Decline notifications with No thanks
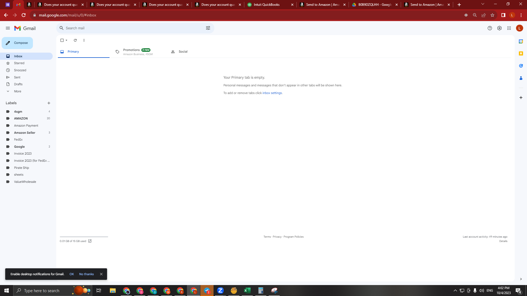527x296 pixels. coord(86,274)
